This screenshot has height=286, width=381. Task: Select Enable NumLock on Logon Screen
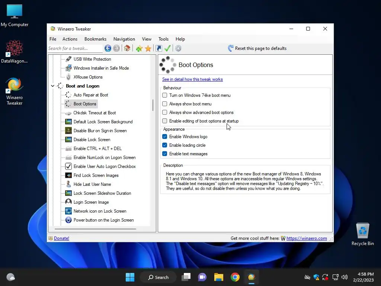(x=105, y=158)
